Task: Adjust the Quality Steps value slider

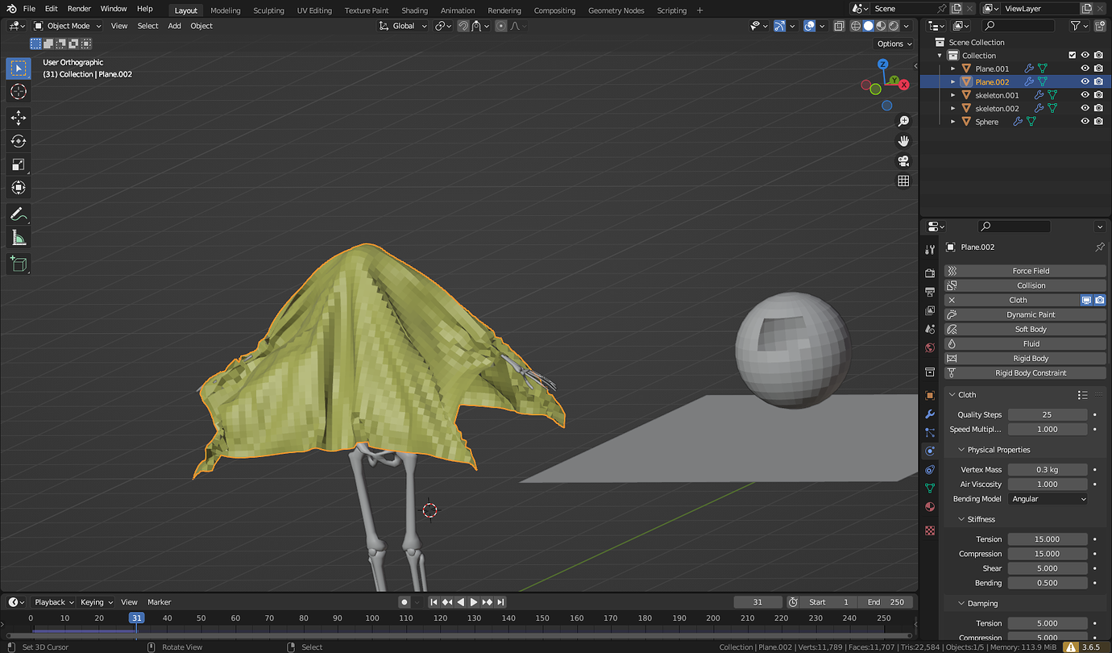Action: (x=1048, y=415)
